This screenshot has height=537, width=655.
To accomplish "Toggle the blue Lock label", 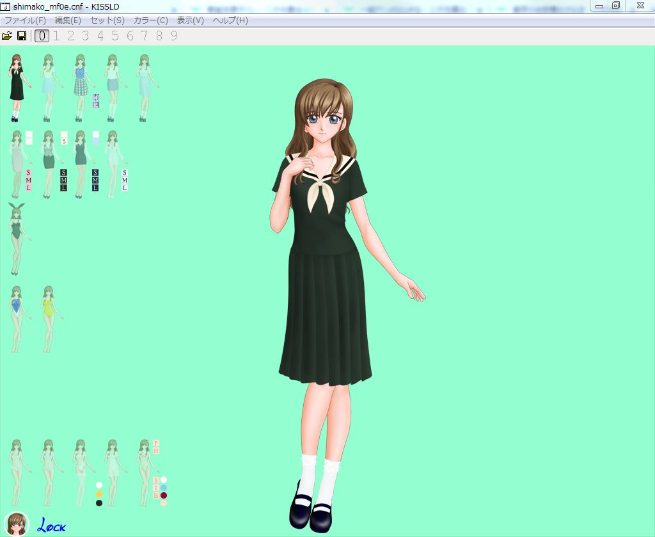I will click(x=52, y=527).
